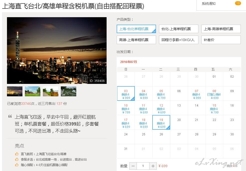Click the 2016年07月 month header
Screen dimensions: 246x171
click(129, 62)
